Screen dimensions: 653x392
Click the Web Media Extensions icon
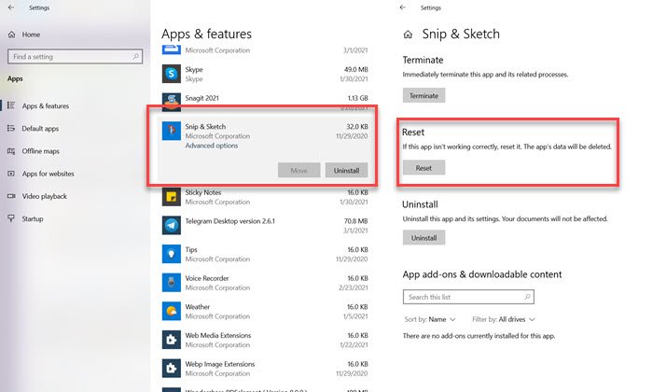pos(172,339)
